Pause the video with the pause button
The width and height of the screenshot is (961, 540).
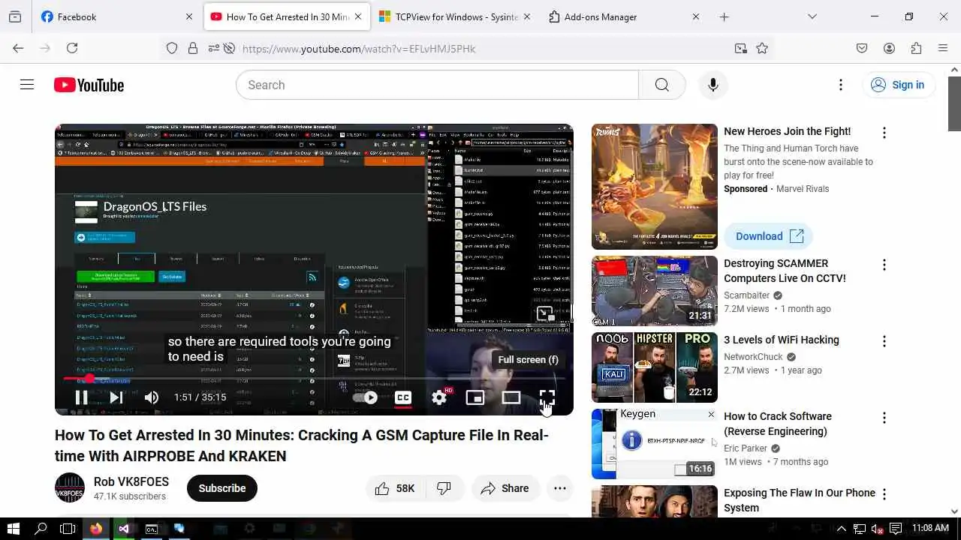[81, 397]
